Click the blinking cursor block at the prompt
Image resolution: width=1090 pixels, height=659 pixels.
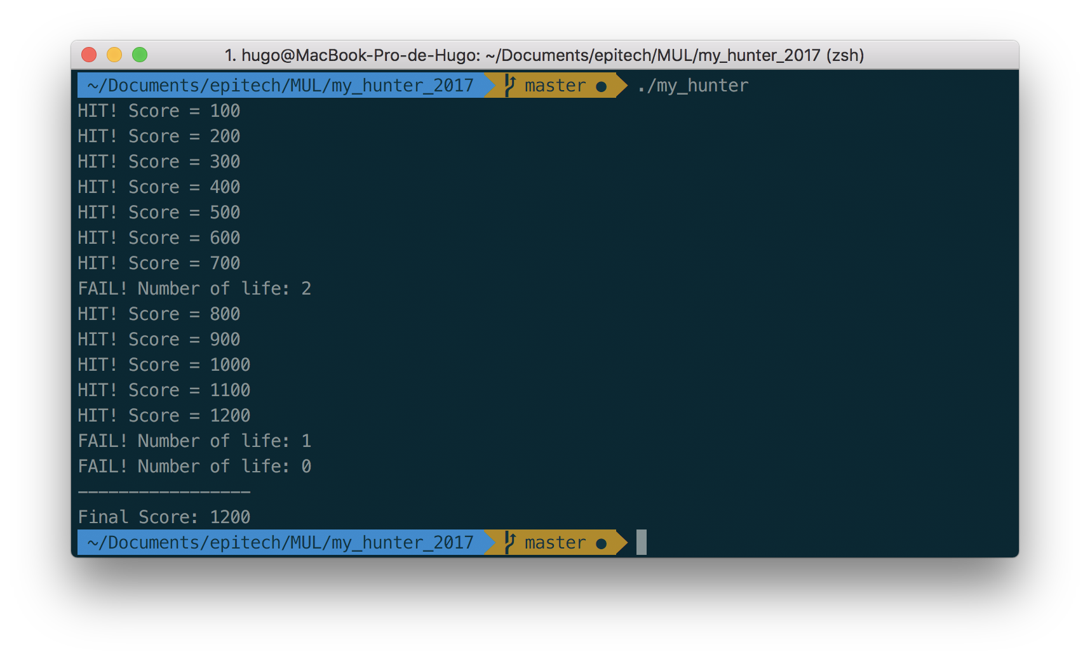(x=641, y=543)
